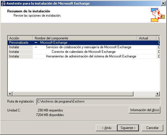Click the setup wizard icon in title bar
The height and width of the screenshot is (135, 167).
[x=3, y=3]
